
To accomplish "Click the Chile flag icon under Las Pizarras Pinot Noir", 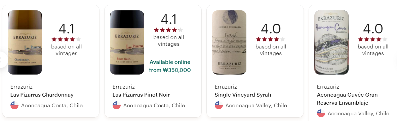I will [x=116, y=105].
